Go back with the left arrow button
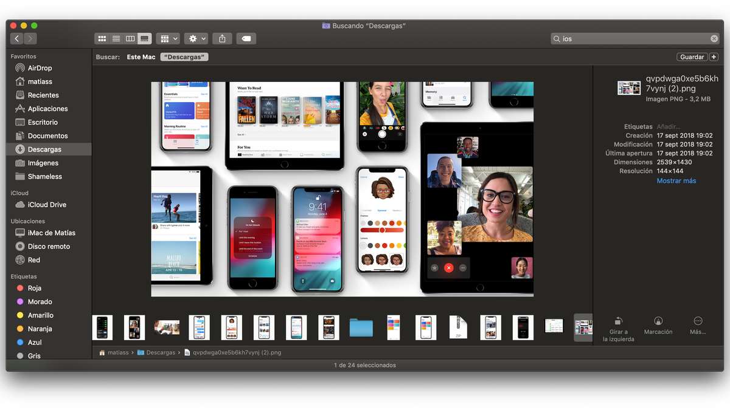 coord(17,38)
